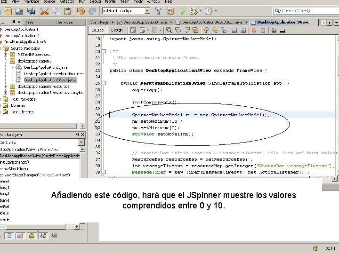Viewport: 339px width, 254px height.
Task: Click the Redo arrow icon
Action: click(92, 10)
